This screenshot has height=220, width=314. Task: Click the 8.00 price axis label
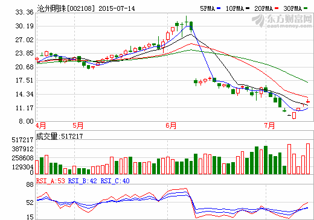[x=26, y=121]
